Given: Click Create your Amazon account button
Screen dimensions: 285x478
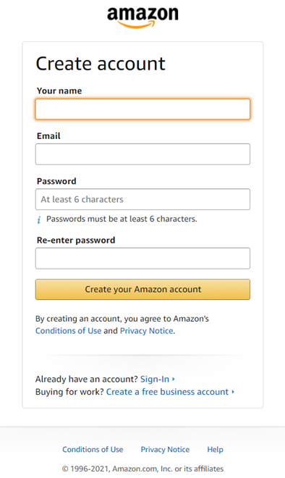Looking at the screenshot, I should [142, 289].
